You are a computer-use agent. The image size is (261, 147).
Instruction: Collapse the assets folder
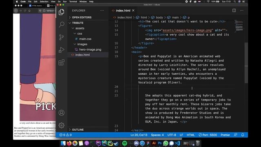point(88,28)
